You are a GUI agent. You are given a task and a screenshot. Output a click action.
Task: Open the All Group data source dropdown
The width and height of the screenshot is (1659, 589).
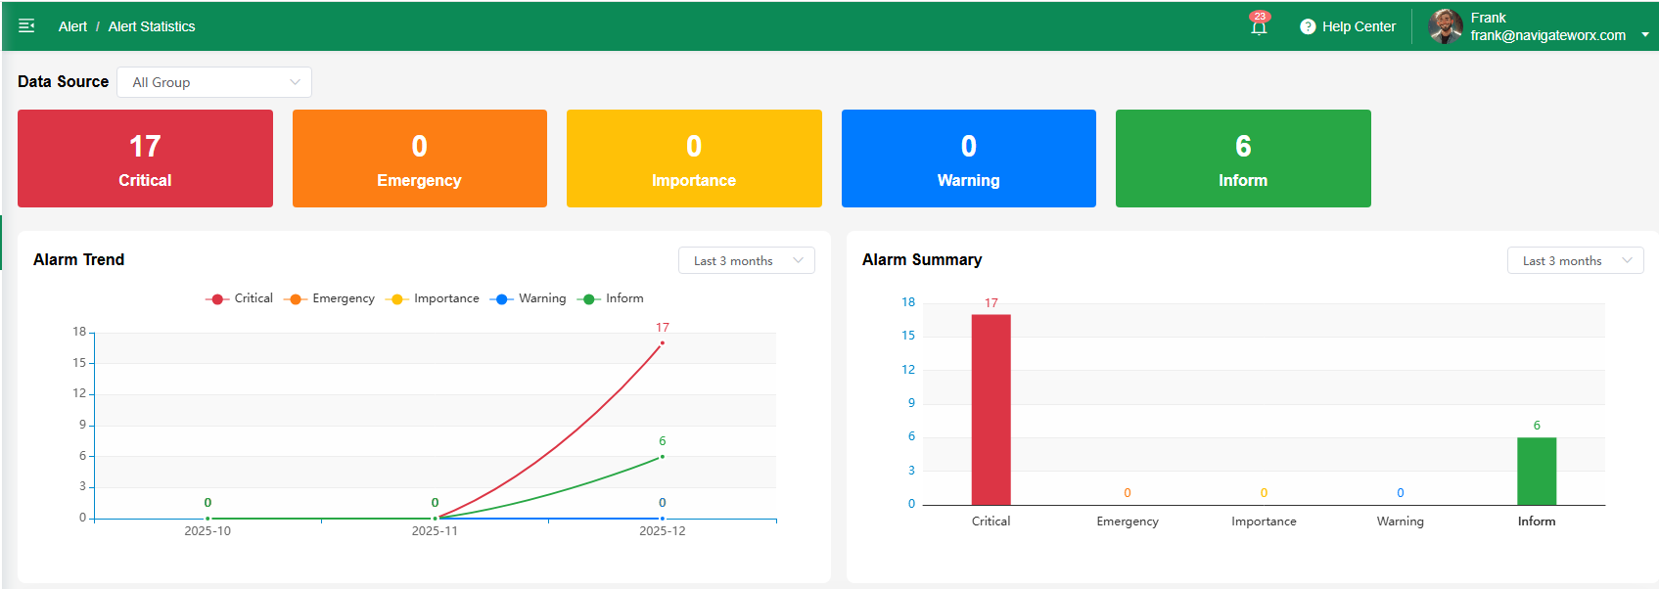pos(214,82)
